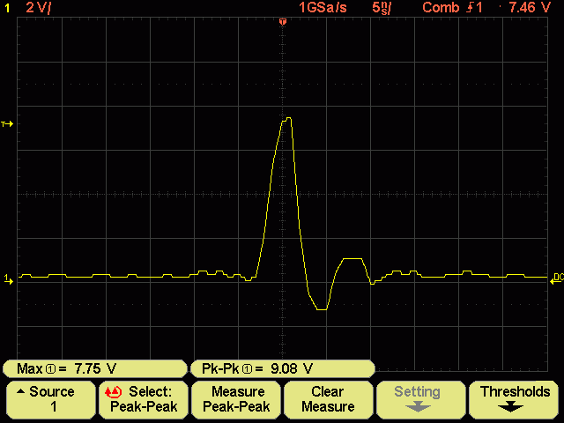The image size is (564, 423).
Task: Open the Select: Peak-Peak measurement chooser
Action: pos(143,399)
